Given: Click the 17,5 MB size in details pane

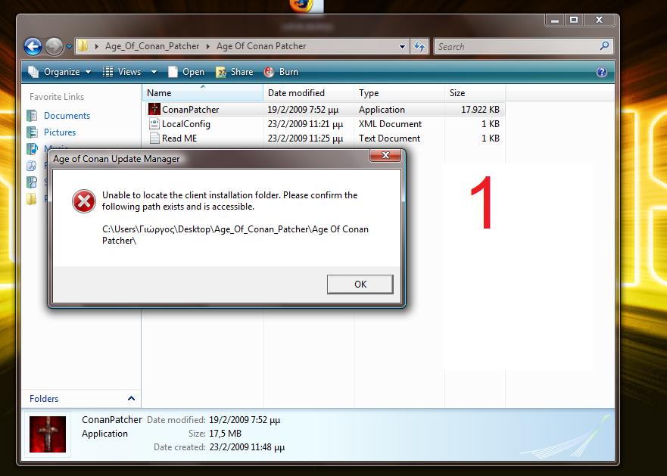Looking at the screenshot, I should click(x=225, y=434).
